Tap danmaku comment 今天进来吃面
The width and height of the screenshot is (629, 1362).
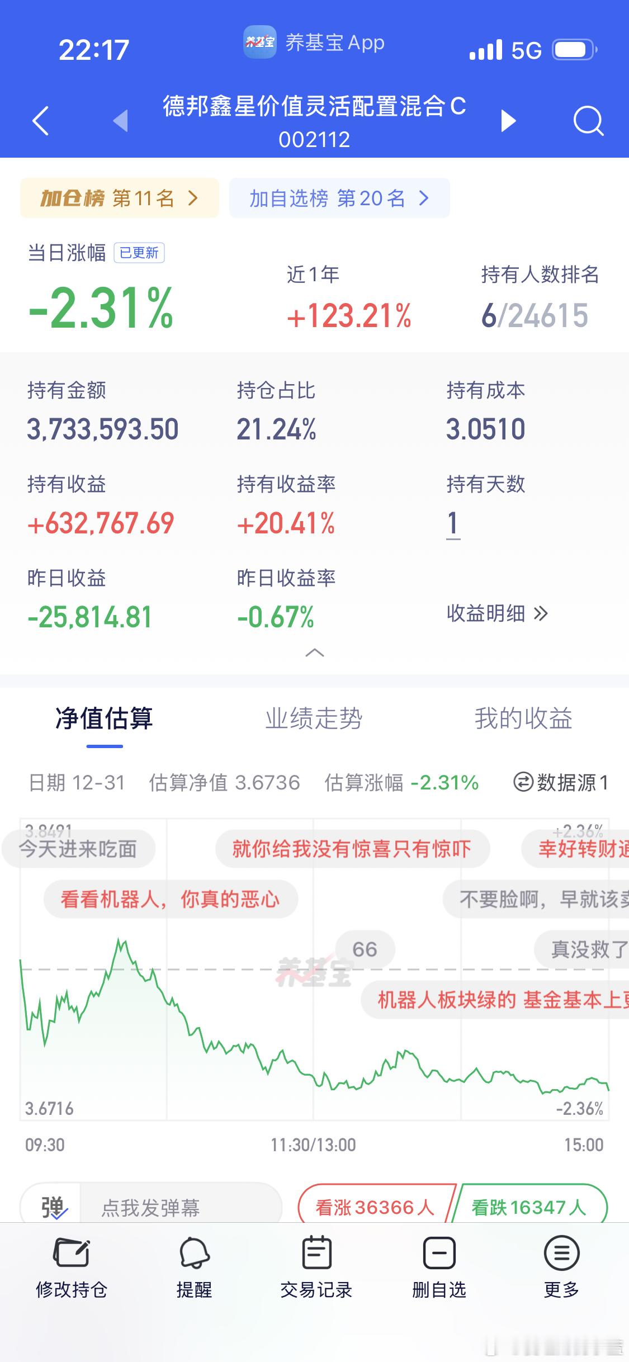coord(78,849)
